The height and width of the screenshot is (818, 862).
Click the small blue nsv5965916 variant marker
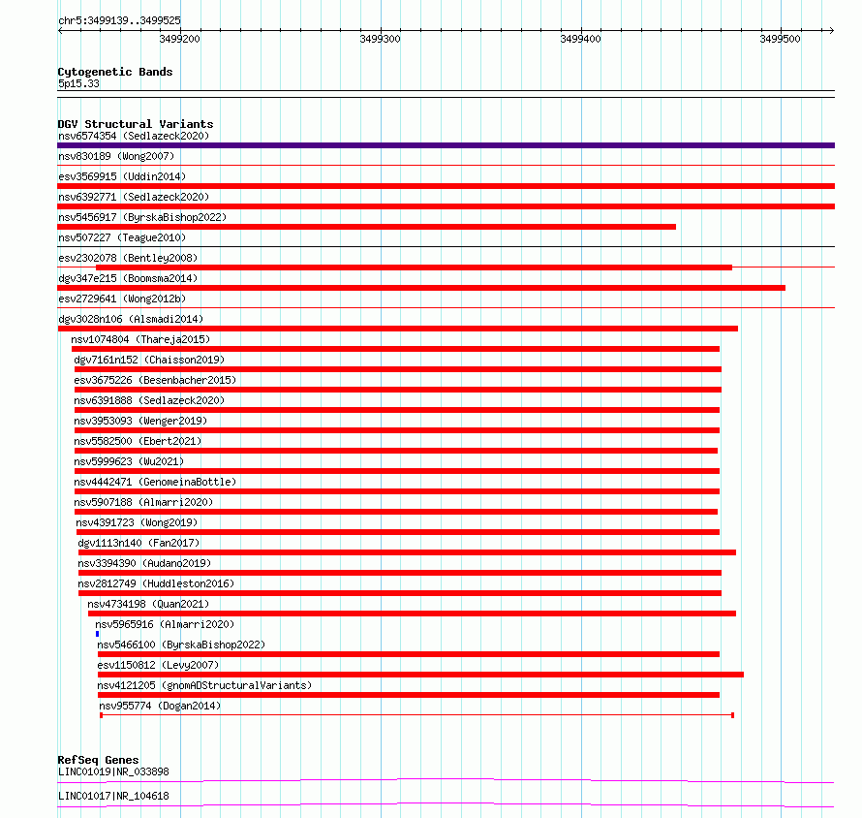tap(97, 634)
